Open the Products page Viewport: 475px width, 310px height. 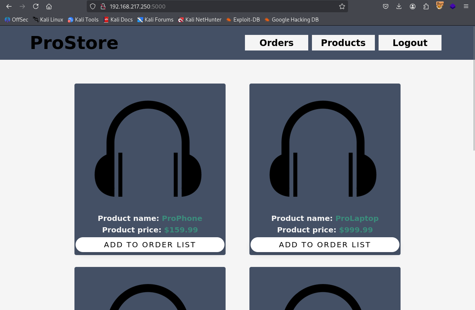[x=343, y=43]
